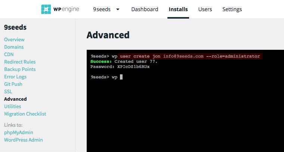The height and width of the screenshot is (152, 284).
Task: Go to Redirect Rules
Action: coord(20,62)
